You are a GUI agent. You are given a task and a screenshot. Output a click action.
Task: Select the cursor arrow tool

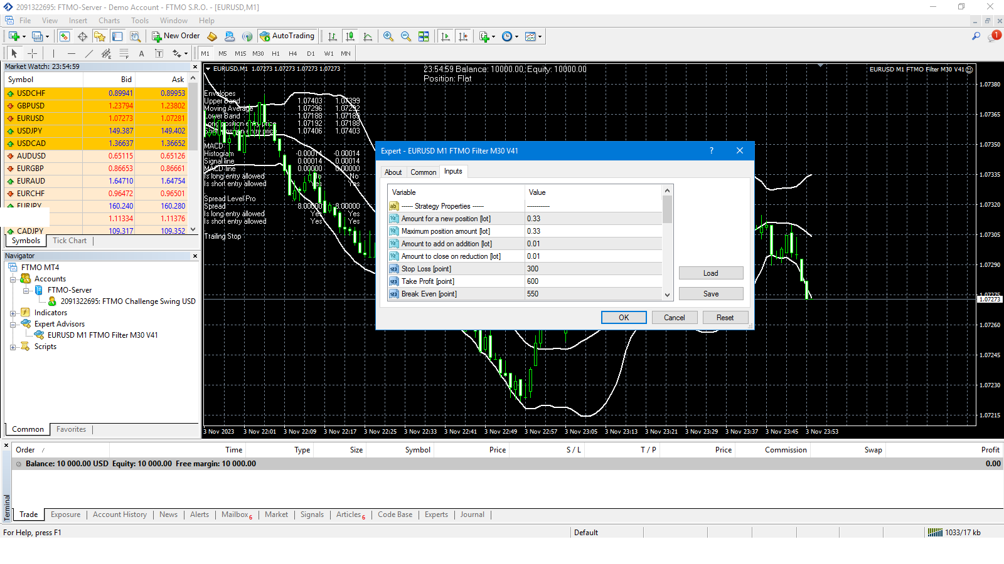[x=14, y=53]
